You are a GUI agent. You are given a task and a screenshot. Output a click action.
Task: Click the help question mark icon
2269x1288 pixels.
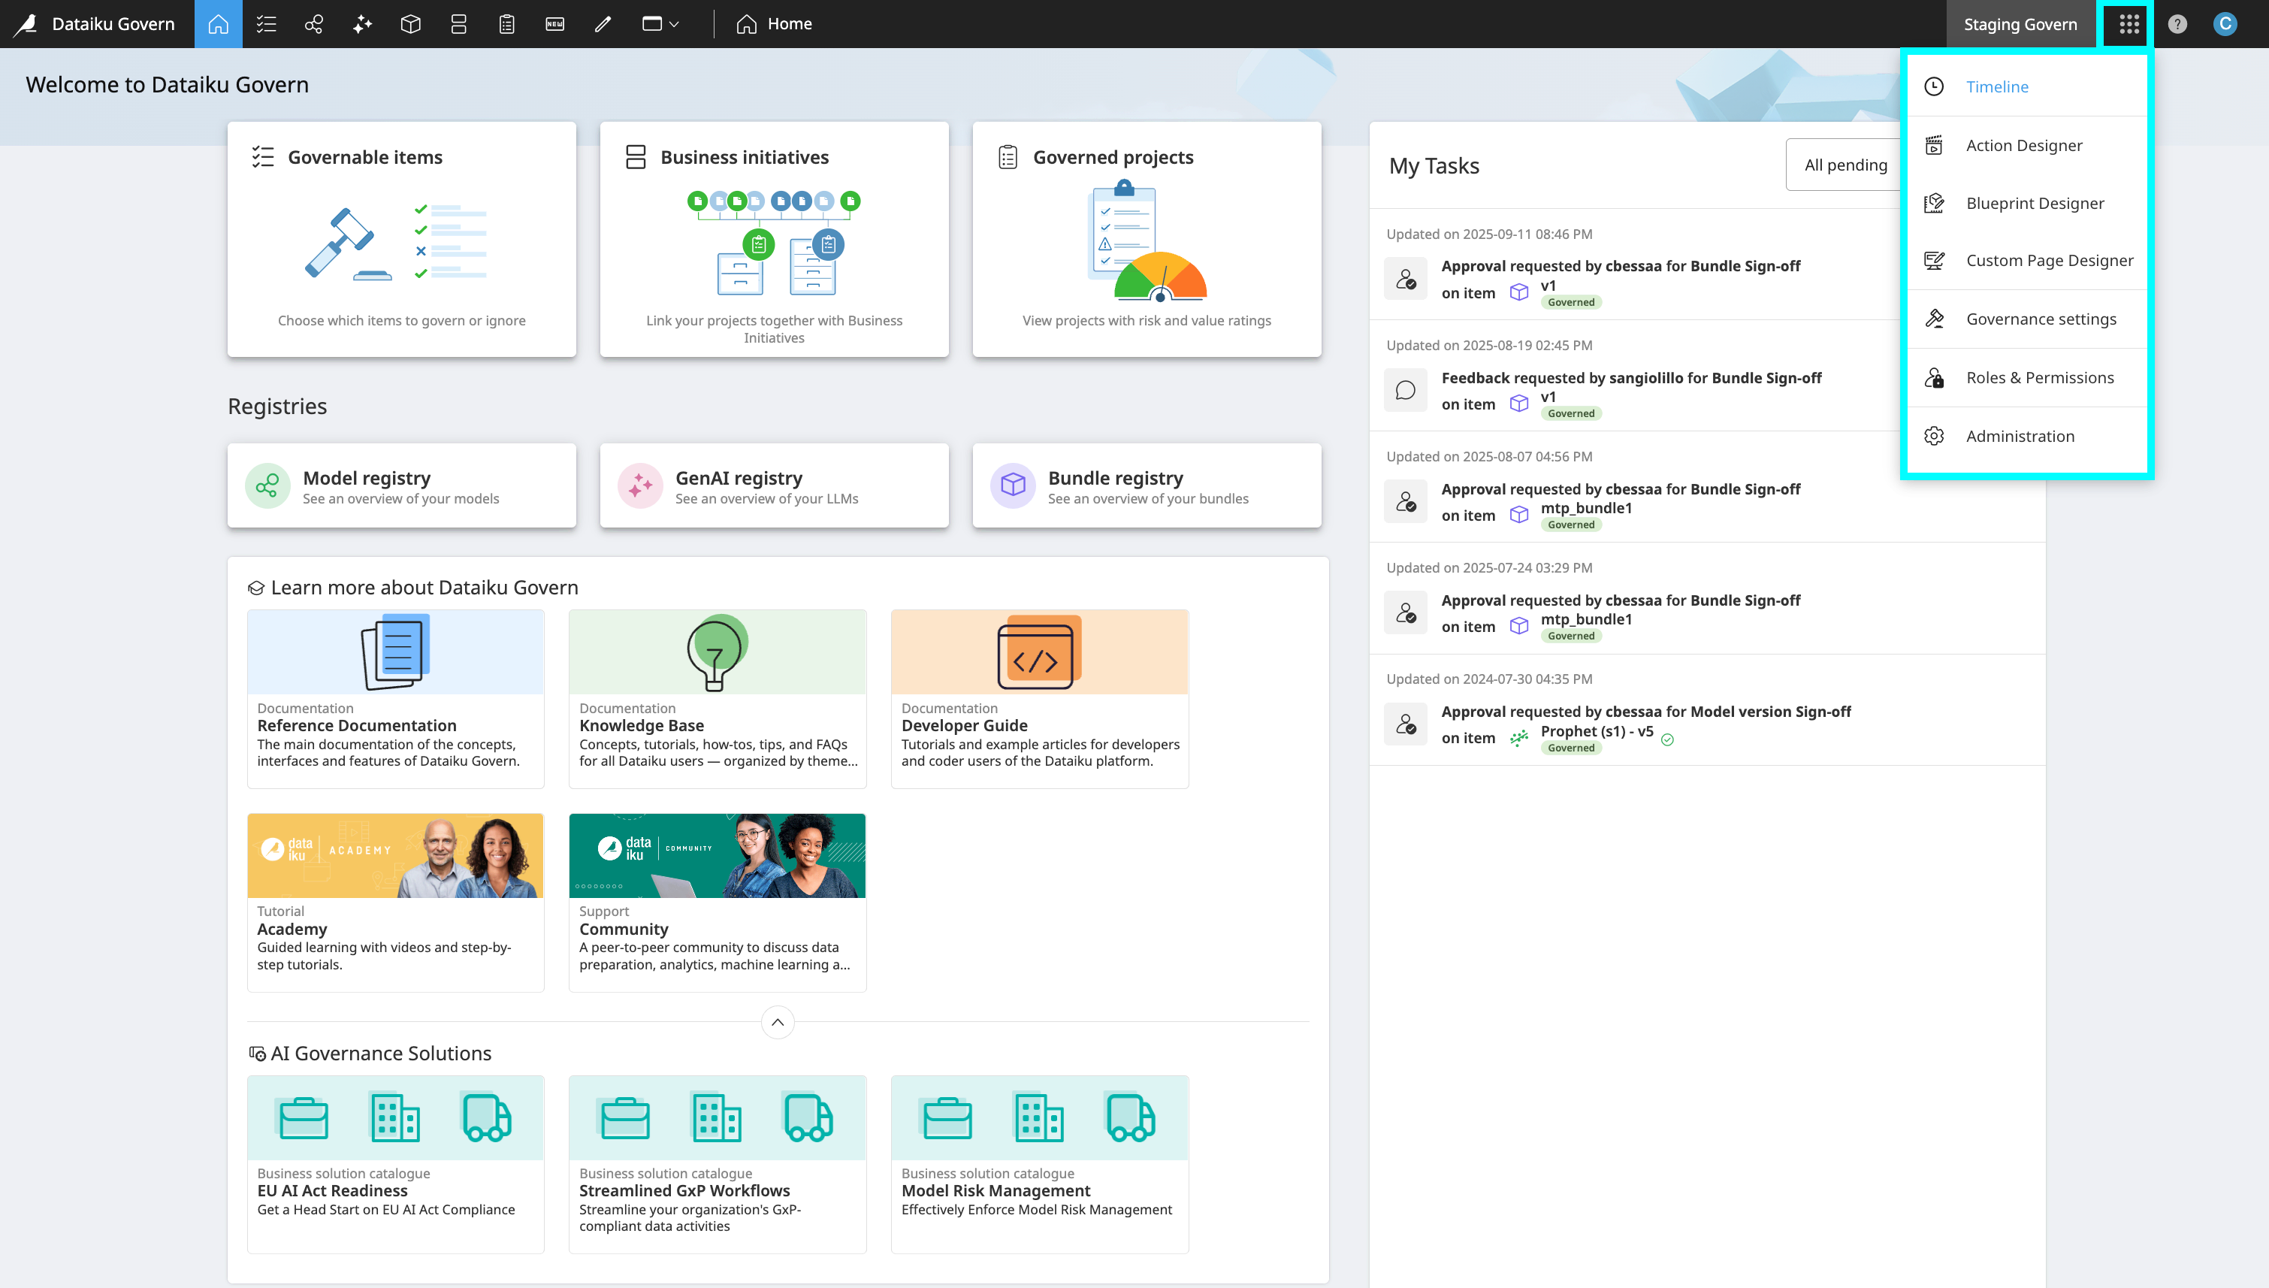click(x=2177, y=24)
